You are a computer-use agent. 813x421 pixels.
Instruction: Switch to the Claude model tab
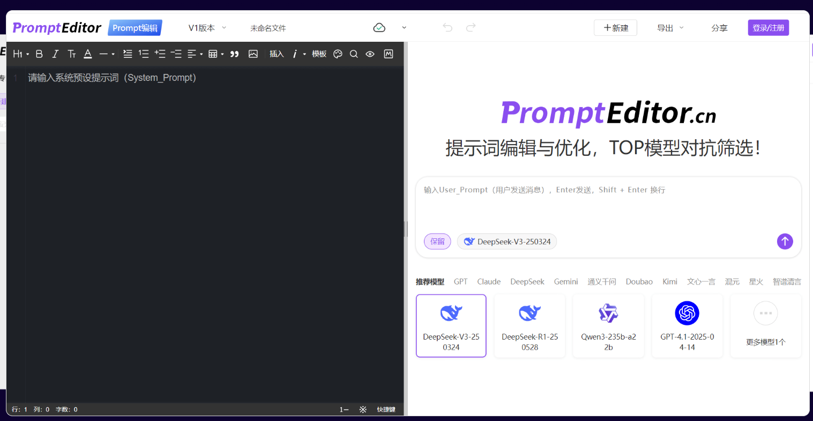[489, 282]
